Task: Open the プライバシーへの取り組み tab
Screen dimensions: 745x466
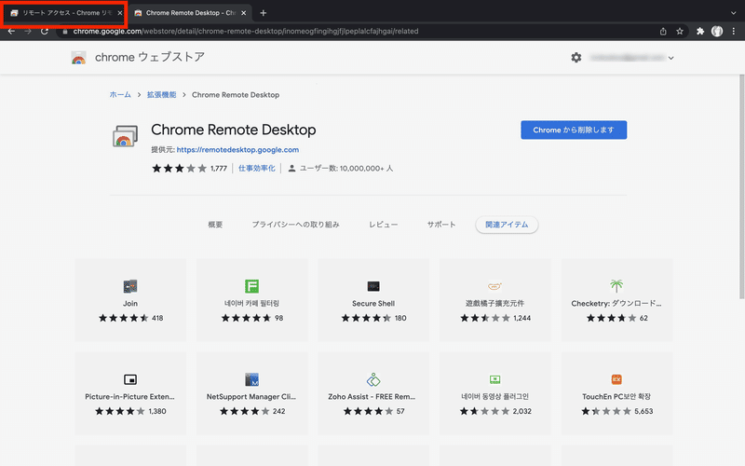Action: pos(295,225)
